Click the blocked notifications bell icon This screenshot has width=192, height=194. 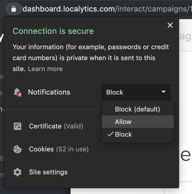point(17,92)
